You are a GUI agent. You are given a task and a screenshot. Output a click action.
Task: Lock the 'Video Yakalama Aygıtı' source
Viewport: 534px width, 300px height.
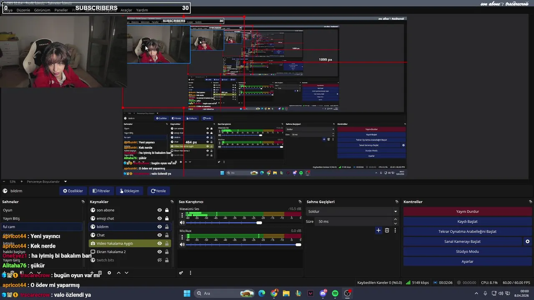click(x=167, y=243)
